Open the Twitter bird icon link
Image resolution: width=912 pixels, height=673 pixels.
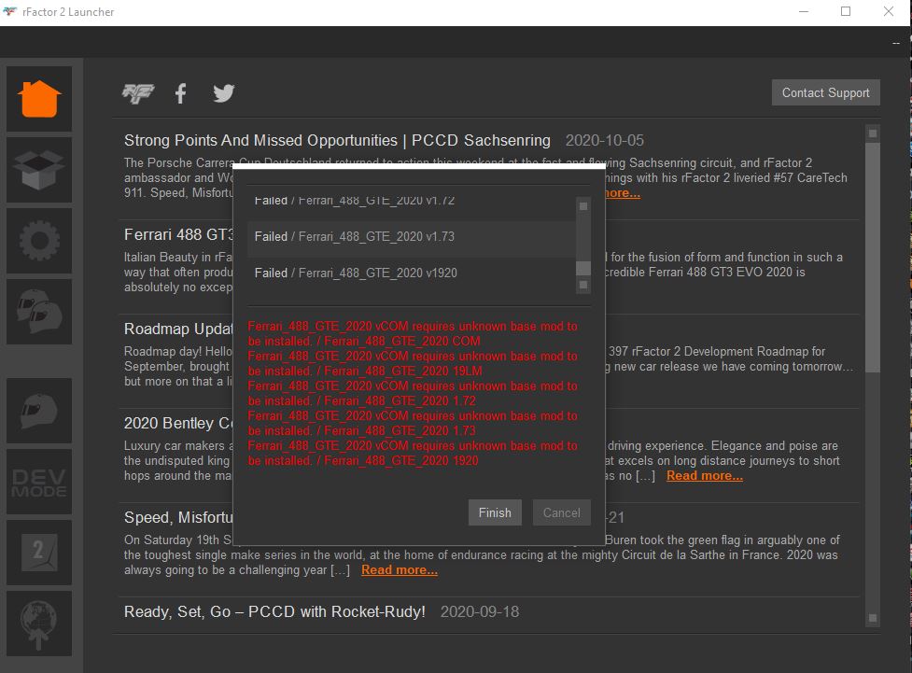(x=223, y=93)
